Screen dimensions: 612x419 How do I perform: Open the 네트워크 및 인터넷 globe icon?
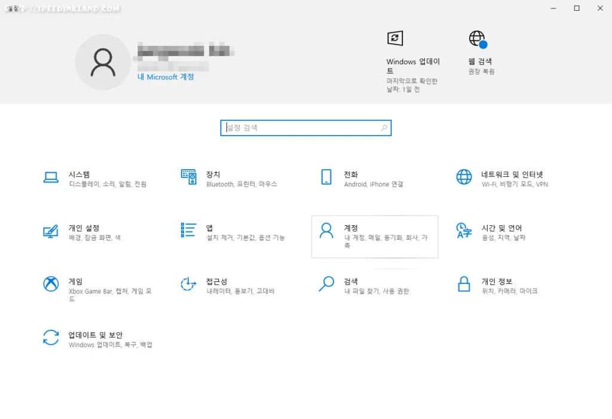click(464, 177)
